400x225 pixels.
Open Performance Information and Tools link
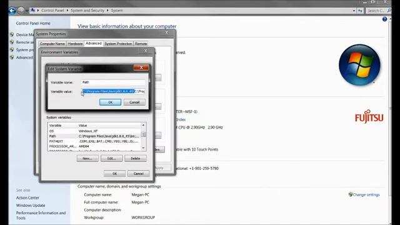(41, 215)
